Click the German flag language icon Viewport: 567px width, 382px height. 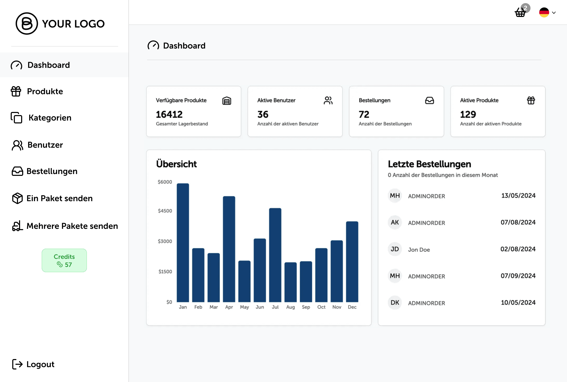544,12
